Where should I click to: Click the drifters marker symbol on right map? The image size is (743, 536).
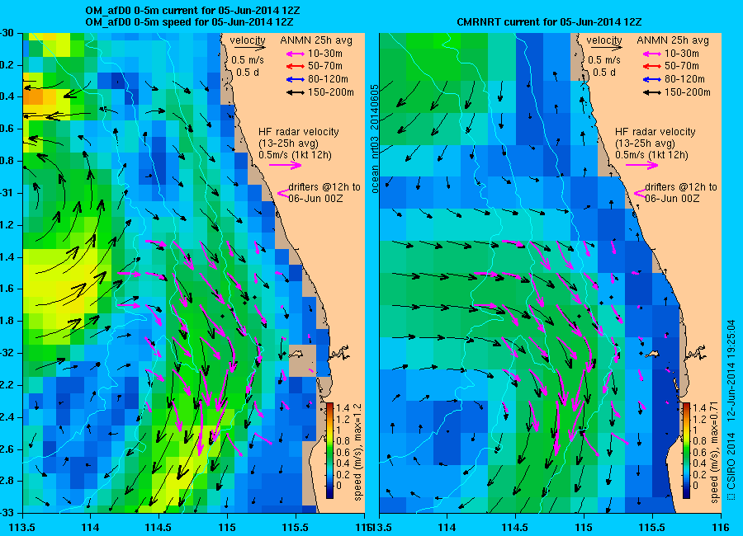639,193
